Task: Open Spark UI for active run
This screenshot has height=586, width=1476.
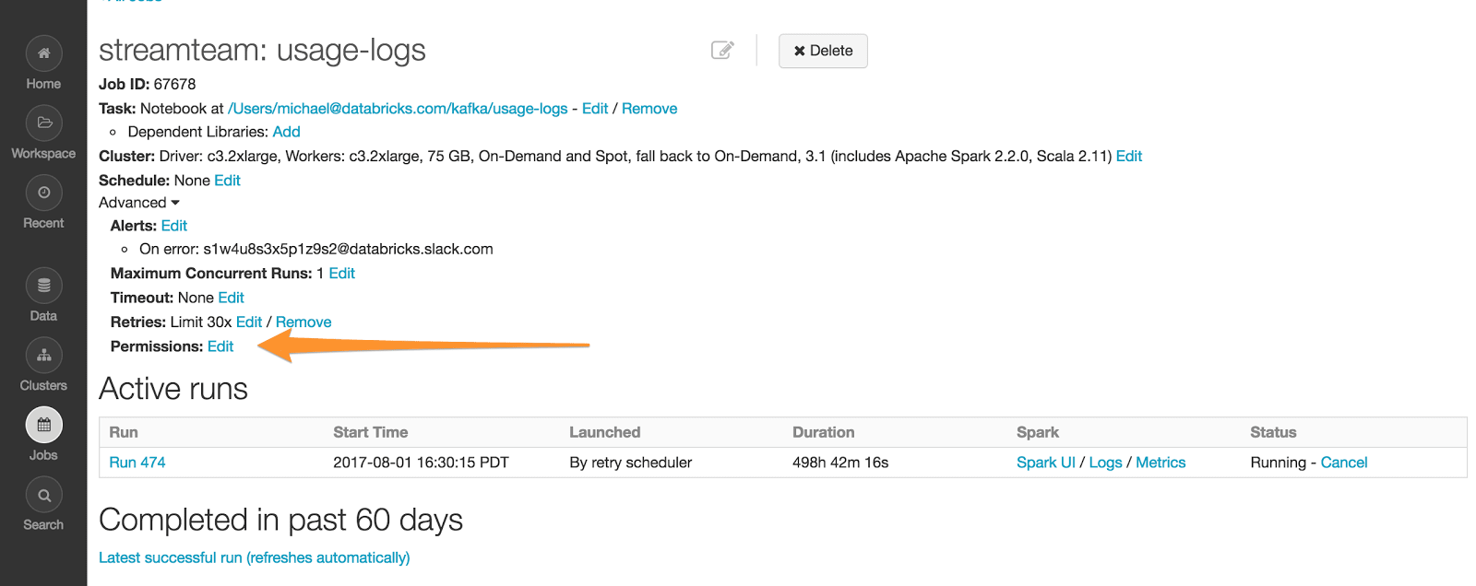Action: [x=1045, y=463]
